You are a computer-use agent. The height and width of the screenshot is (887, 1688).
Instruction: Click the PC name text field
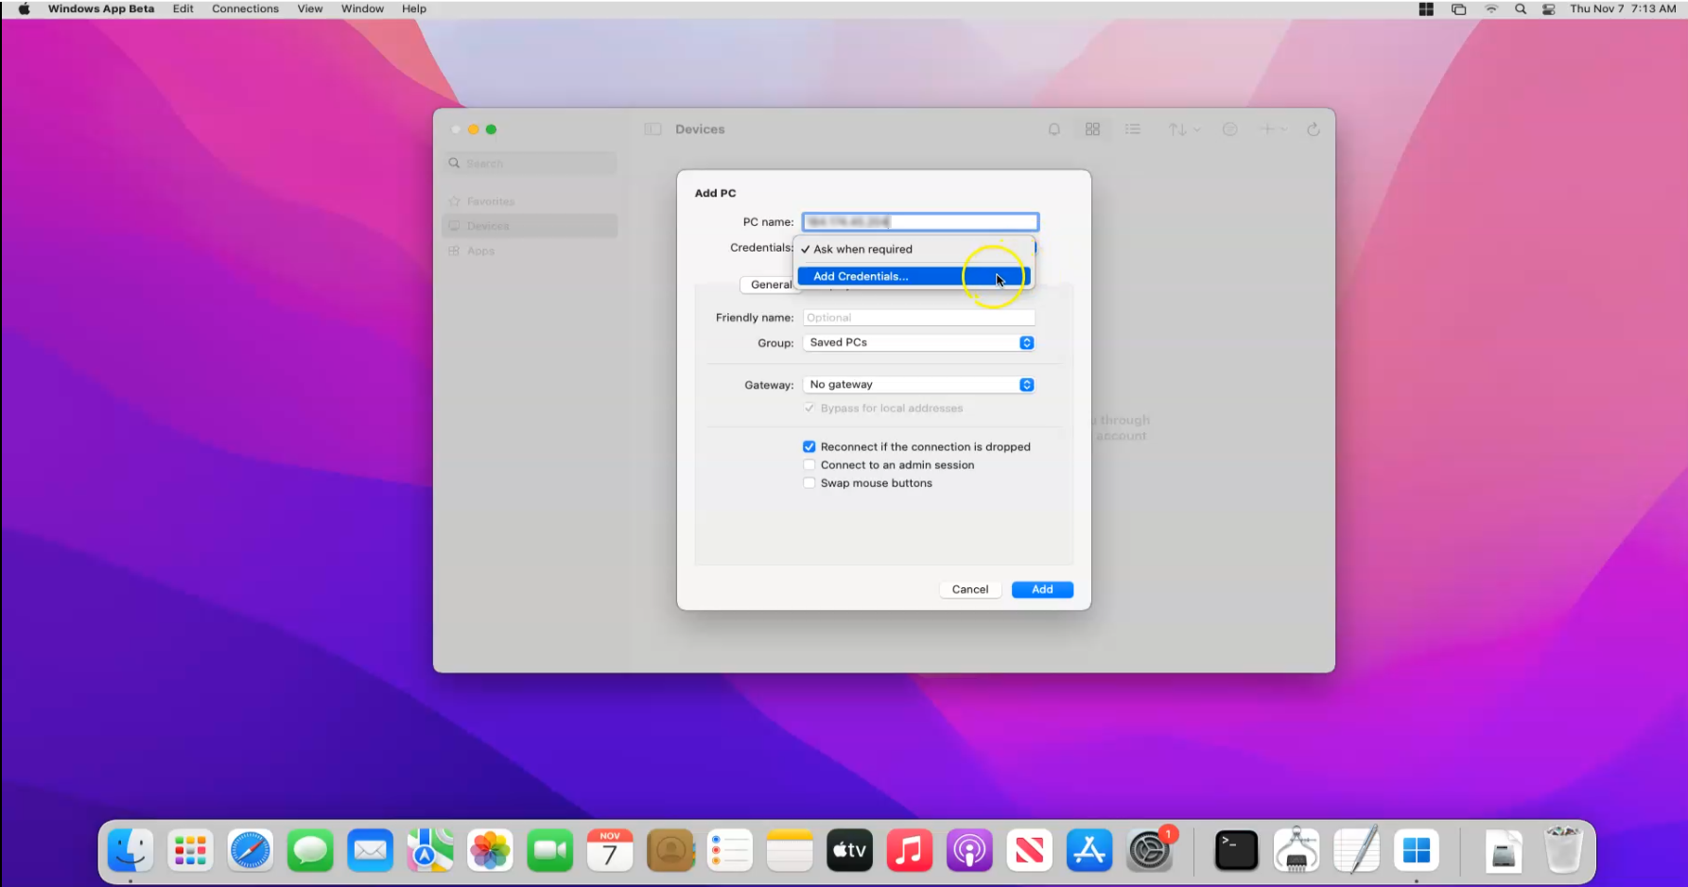[x=920, y=222]
